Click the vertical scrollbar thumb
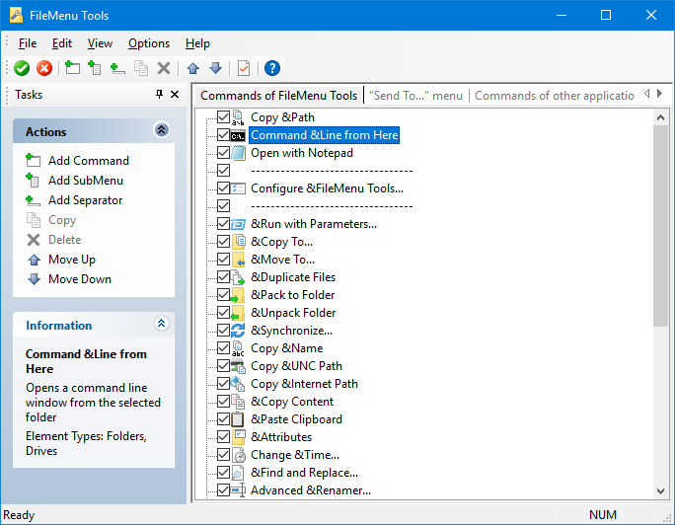This screenshot has width=675, height=525. 660,226
